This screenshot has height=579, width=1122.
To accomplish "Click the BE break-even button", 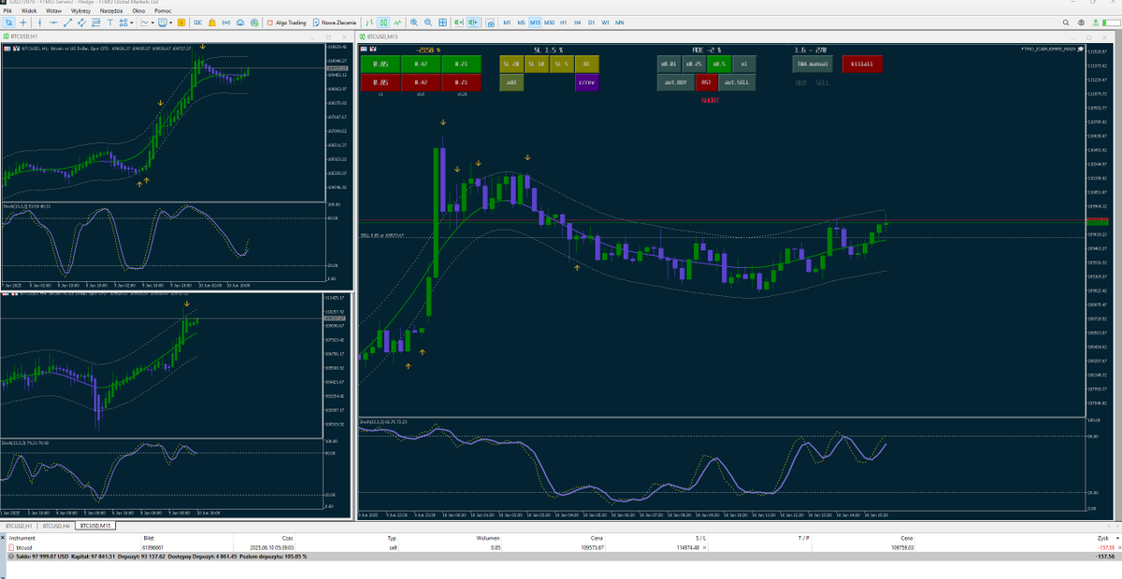I will coord(586,64).
